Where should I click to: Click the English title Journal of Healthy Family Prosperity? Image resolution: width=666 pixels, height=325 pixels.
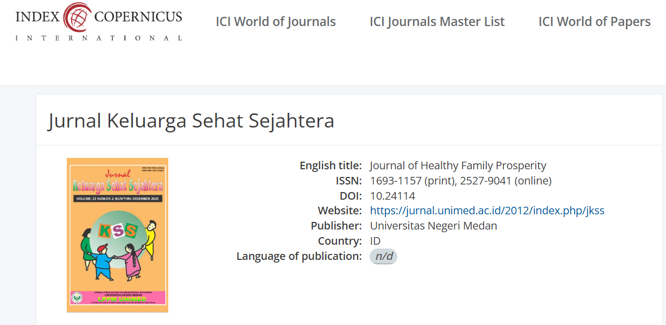click(x=458, y=165)
